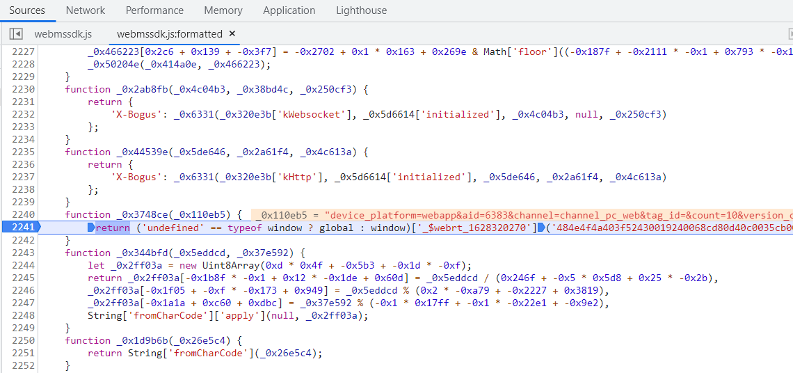This screenshot has height=373, width=793.
Task: Click line number 2232 in gutter
Action: 22,114
